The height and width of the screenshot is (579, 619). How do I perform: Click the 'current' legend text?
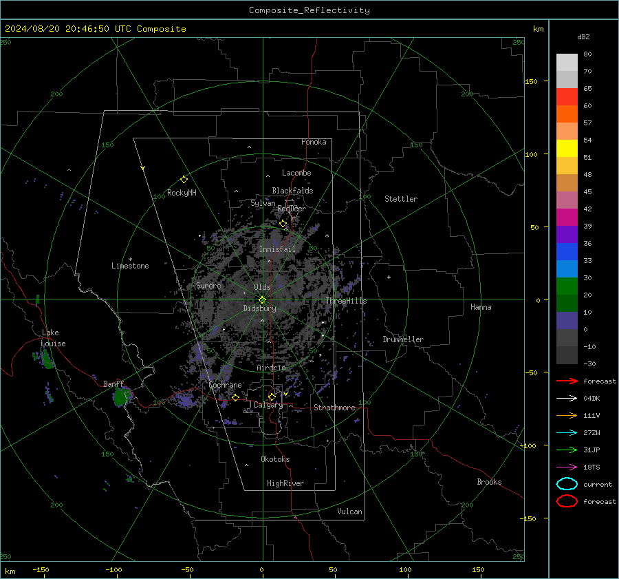[598, 484]
